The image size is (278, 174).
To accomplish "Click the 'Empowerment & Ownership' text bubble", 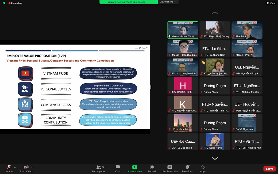I will [x=108, y=89].
